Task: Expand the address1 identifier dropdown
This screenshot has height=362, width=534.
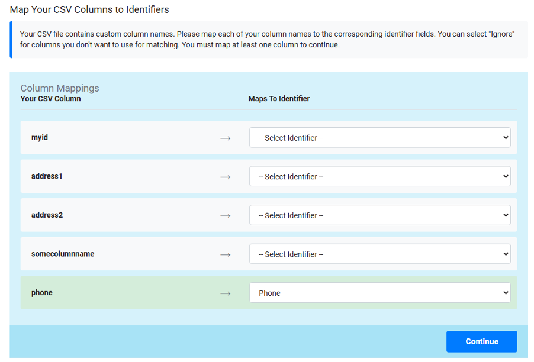Action: 379,176
